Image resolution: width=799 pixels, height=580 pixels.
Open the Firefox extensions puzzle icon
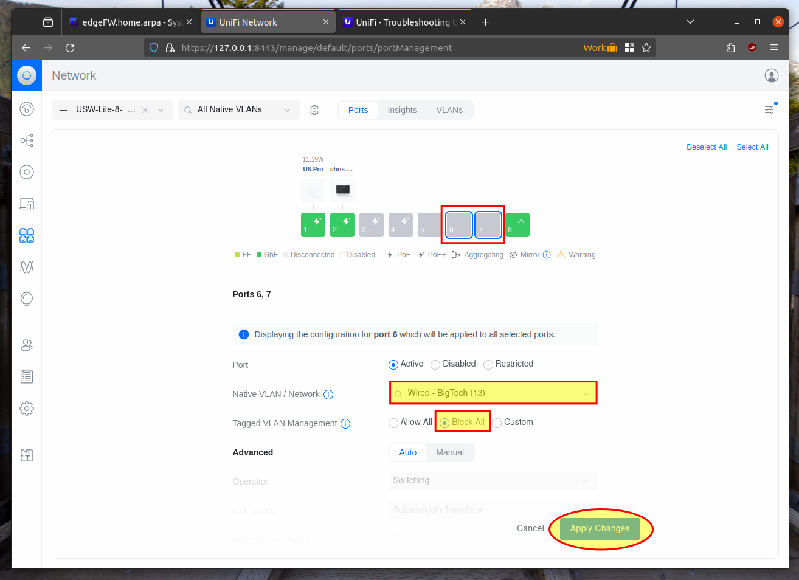pos(730,47)
